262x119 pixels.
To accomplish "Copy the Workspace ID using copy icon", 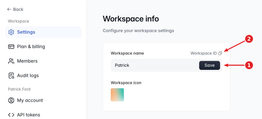I will tap(220, 53).
